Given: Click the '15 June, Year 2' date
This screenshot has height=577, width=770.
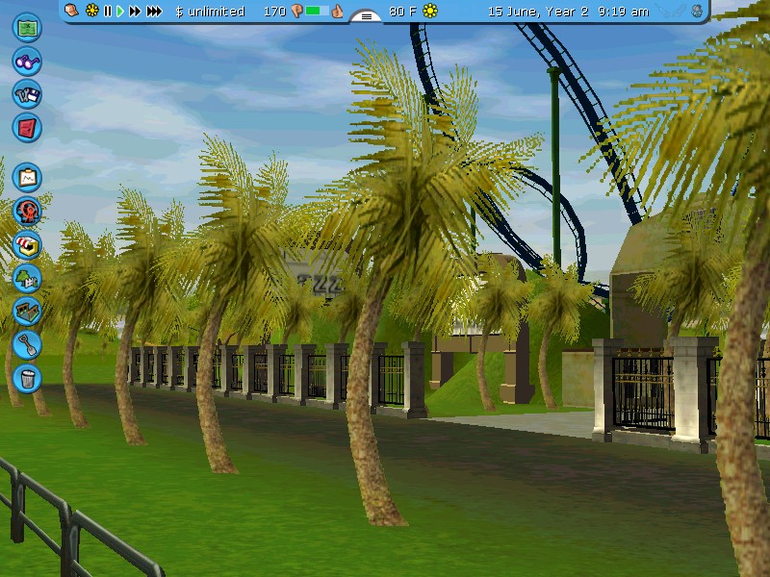Looking at the screenshot, I should 538,12.
